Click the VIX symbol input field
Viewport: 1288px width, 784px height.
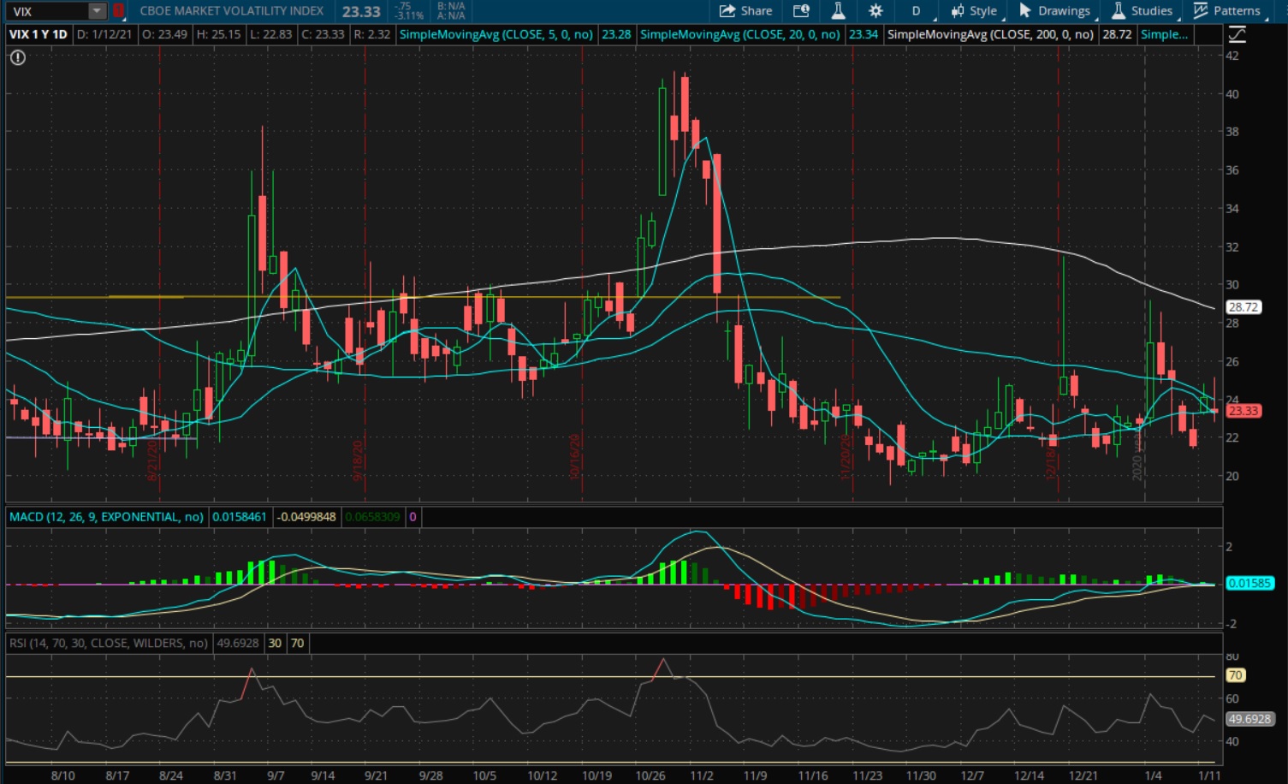(47, 11)
